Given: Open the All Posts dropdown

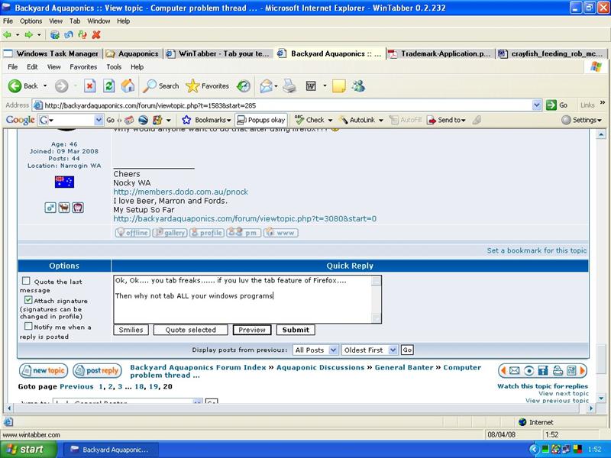Looking at the screenshot, I should (x=315, y=350).
